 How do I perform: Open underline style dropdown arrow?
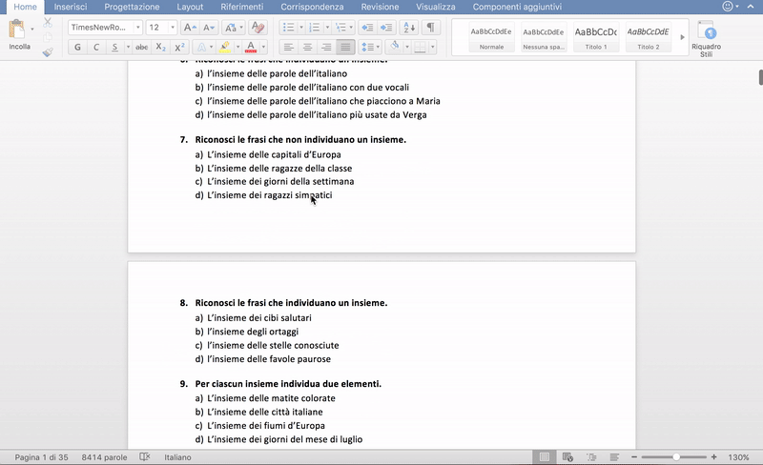click(128, 48)
